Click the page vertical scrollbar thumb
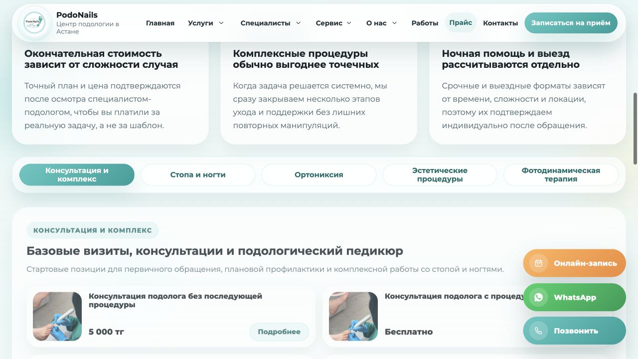The height and width of the screenshot is (359, 638). 635,128
